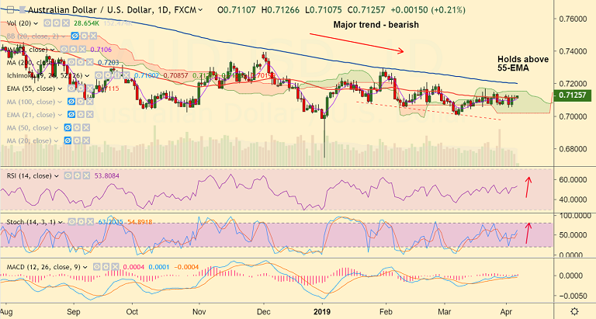
Task: Expand the symbol title dropdown after FXCM
Action: [200, 10]
